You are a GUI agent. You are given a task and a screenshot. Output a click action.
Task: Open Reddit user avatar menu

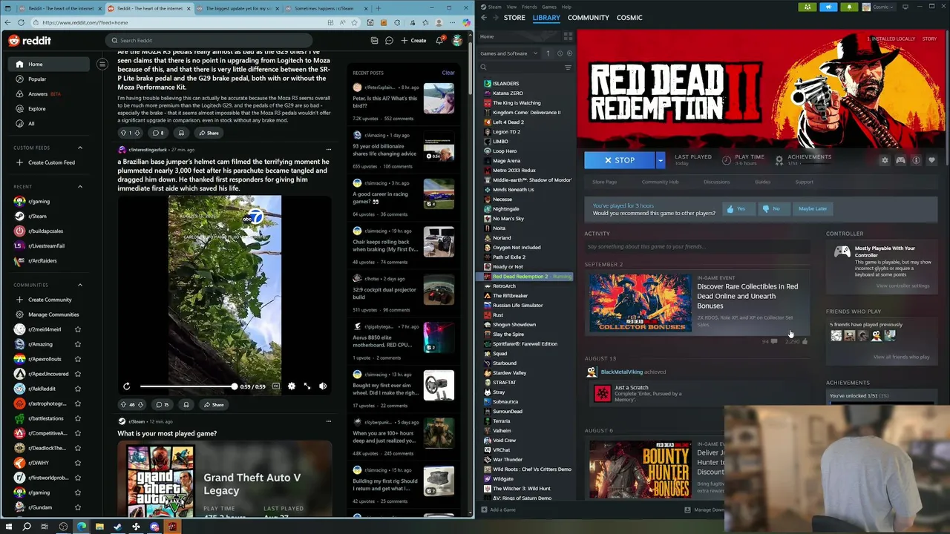(457, 40)
